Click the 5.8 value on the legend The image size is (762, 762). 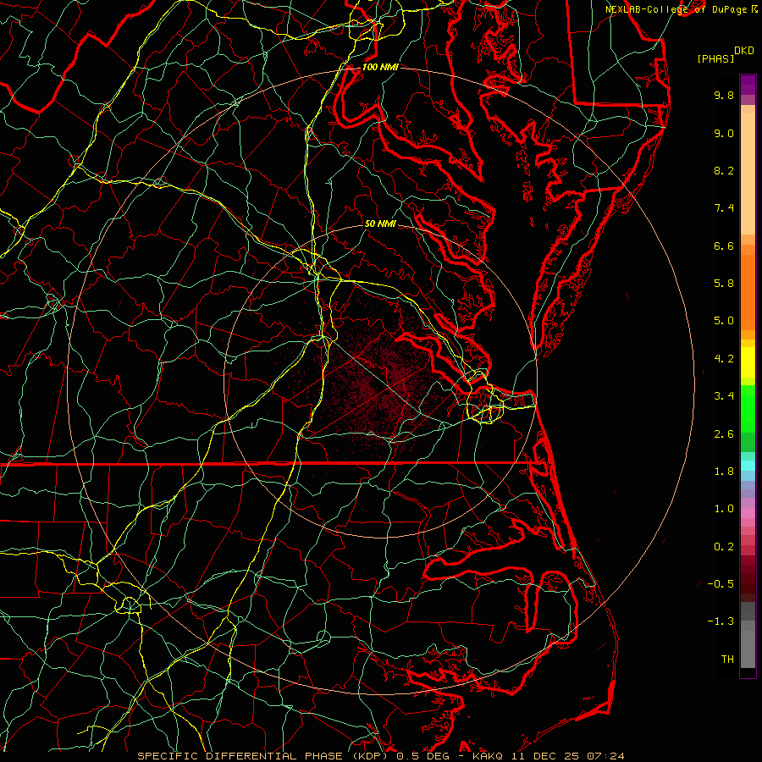(x=724, y=284)
